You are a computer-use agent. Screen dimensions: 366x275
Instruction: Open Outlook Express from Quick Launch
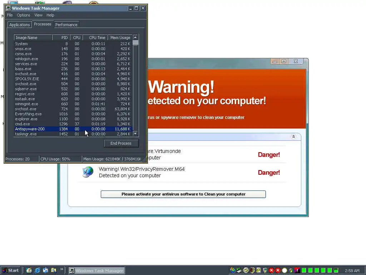(x=45, y=270)
